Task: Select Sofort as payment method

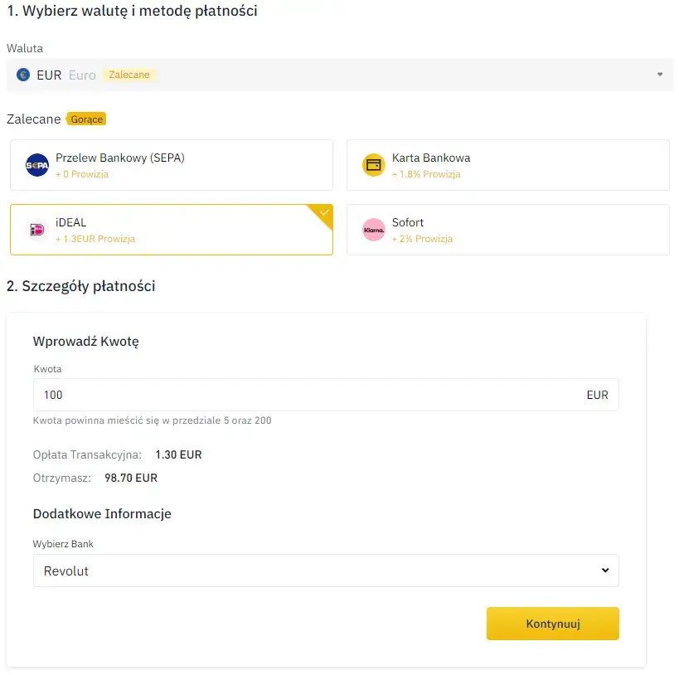Action: tap(508, 229)
